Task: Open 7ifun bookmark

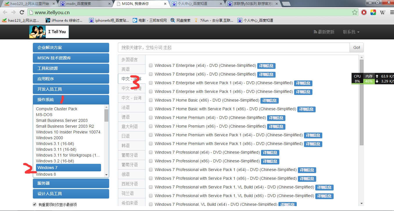Action: (x=214, y=20)
